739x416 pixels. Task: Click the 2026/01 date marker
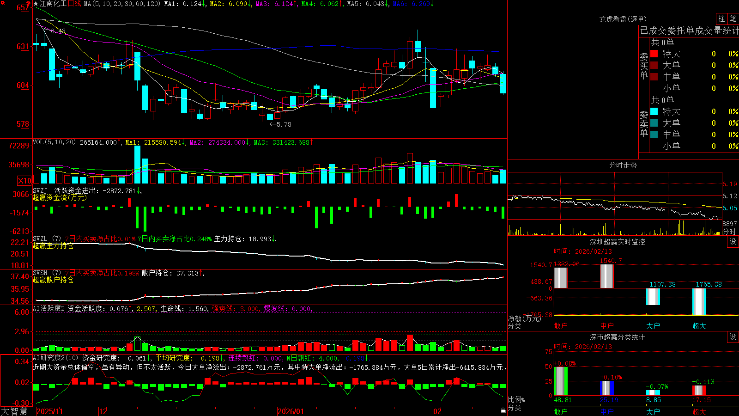point(291,411)
